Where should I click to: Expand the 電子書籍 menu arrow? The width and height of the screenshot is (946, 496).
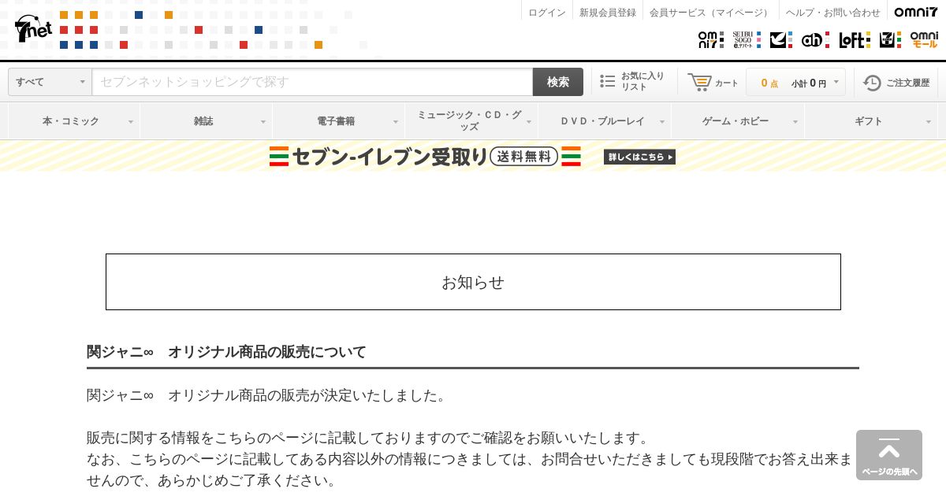396,122
